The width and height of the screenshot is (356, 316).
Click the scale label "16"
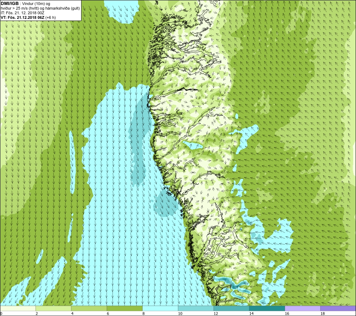point(287,314)
